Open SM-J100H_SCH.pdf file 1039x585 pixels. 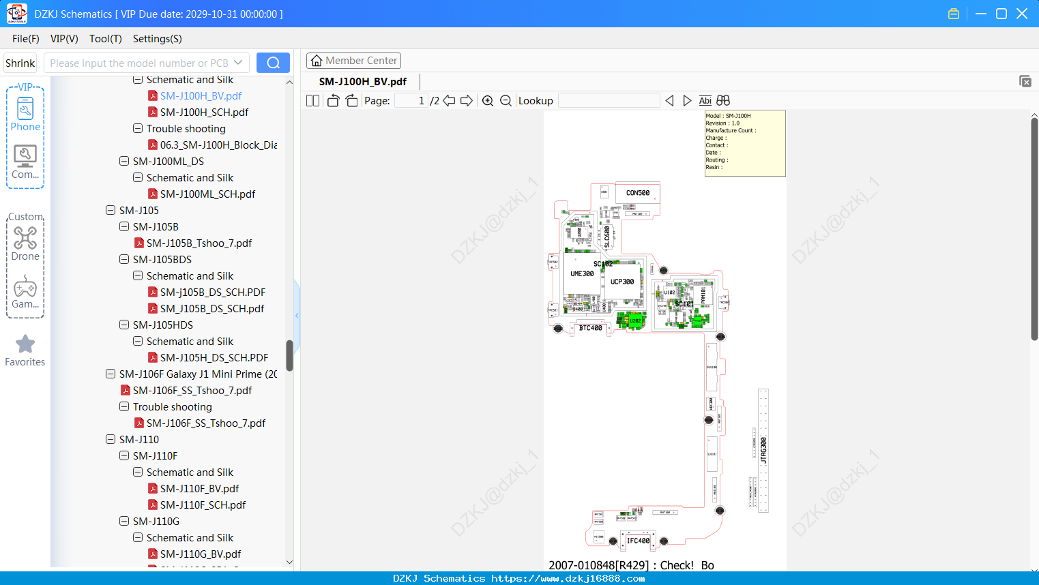tap(204, 112)
